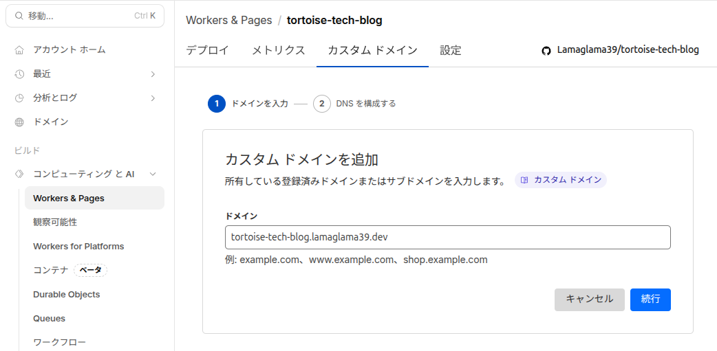The image size is (717, 351).
Task: Collapse the コンピューティング と AI section
Action: [x=153, y=174]
